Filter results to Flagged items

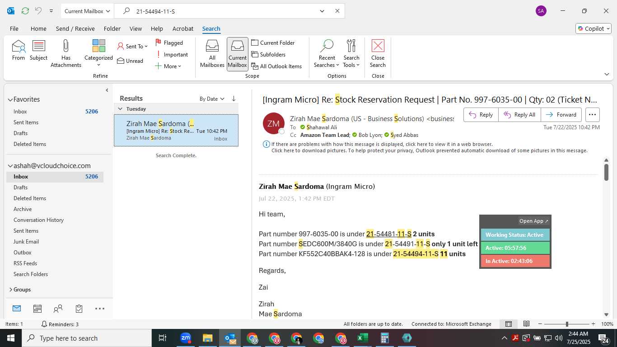pyautogui.click(x=169, y=42)
